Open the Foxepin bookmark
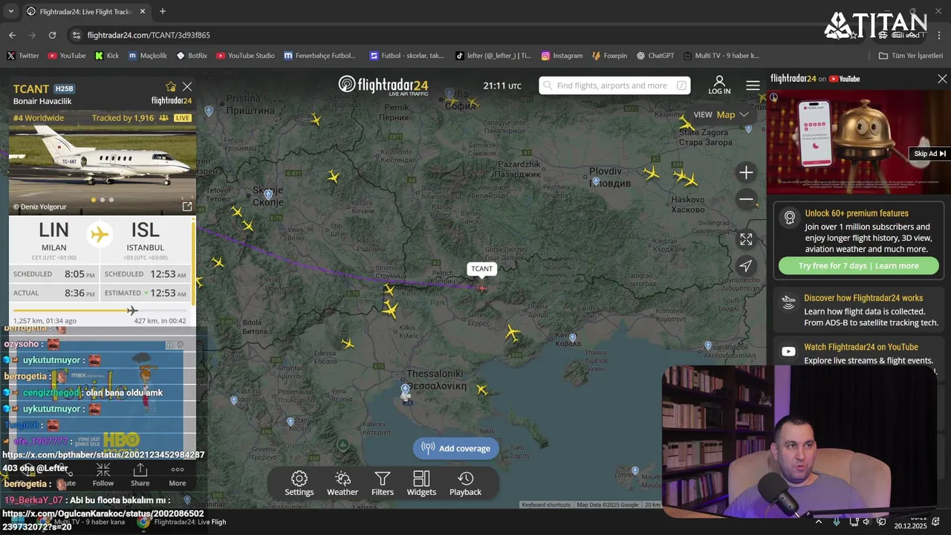Screen dimensions: 951x535 point(609,56)
